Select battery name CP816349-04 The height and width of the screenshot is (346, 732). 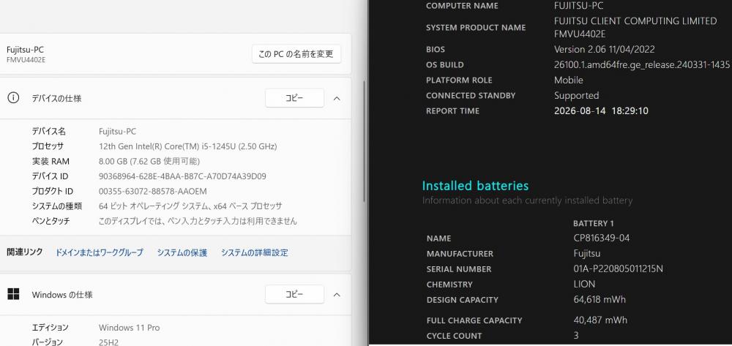pos(601,238)
